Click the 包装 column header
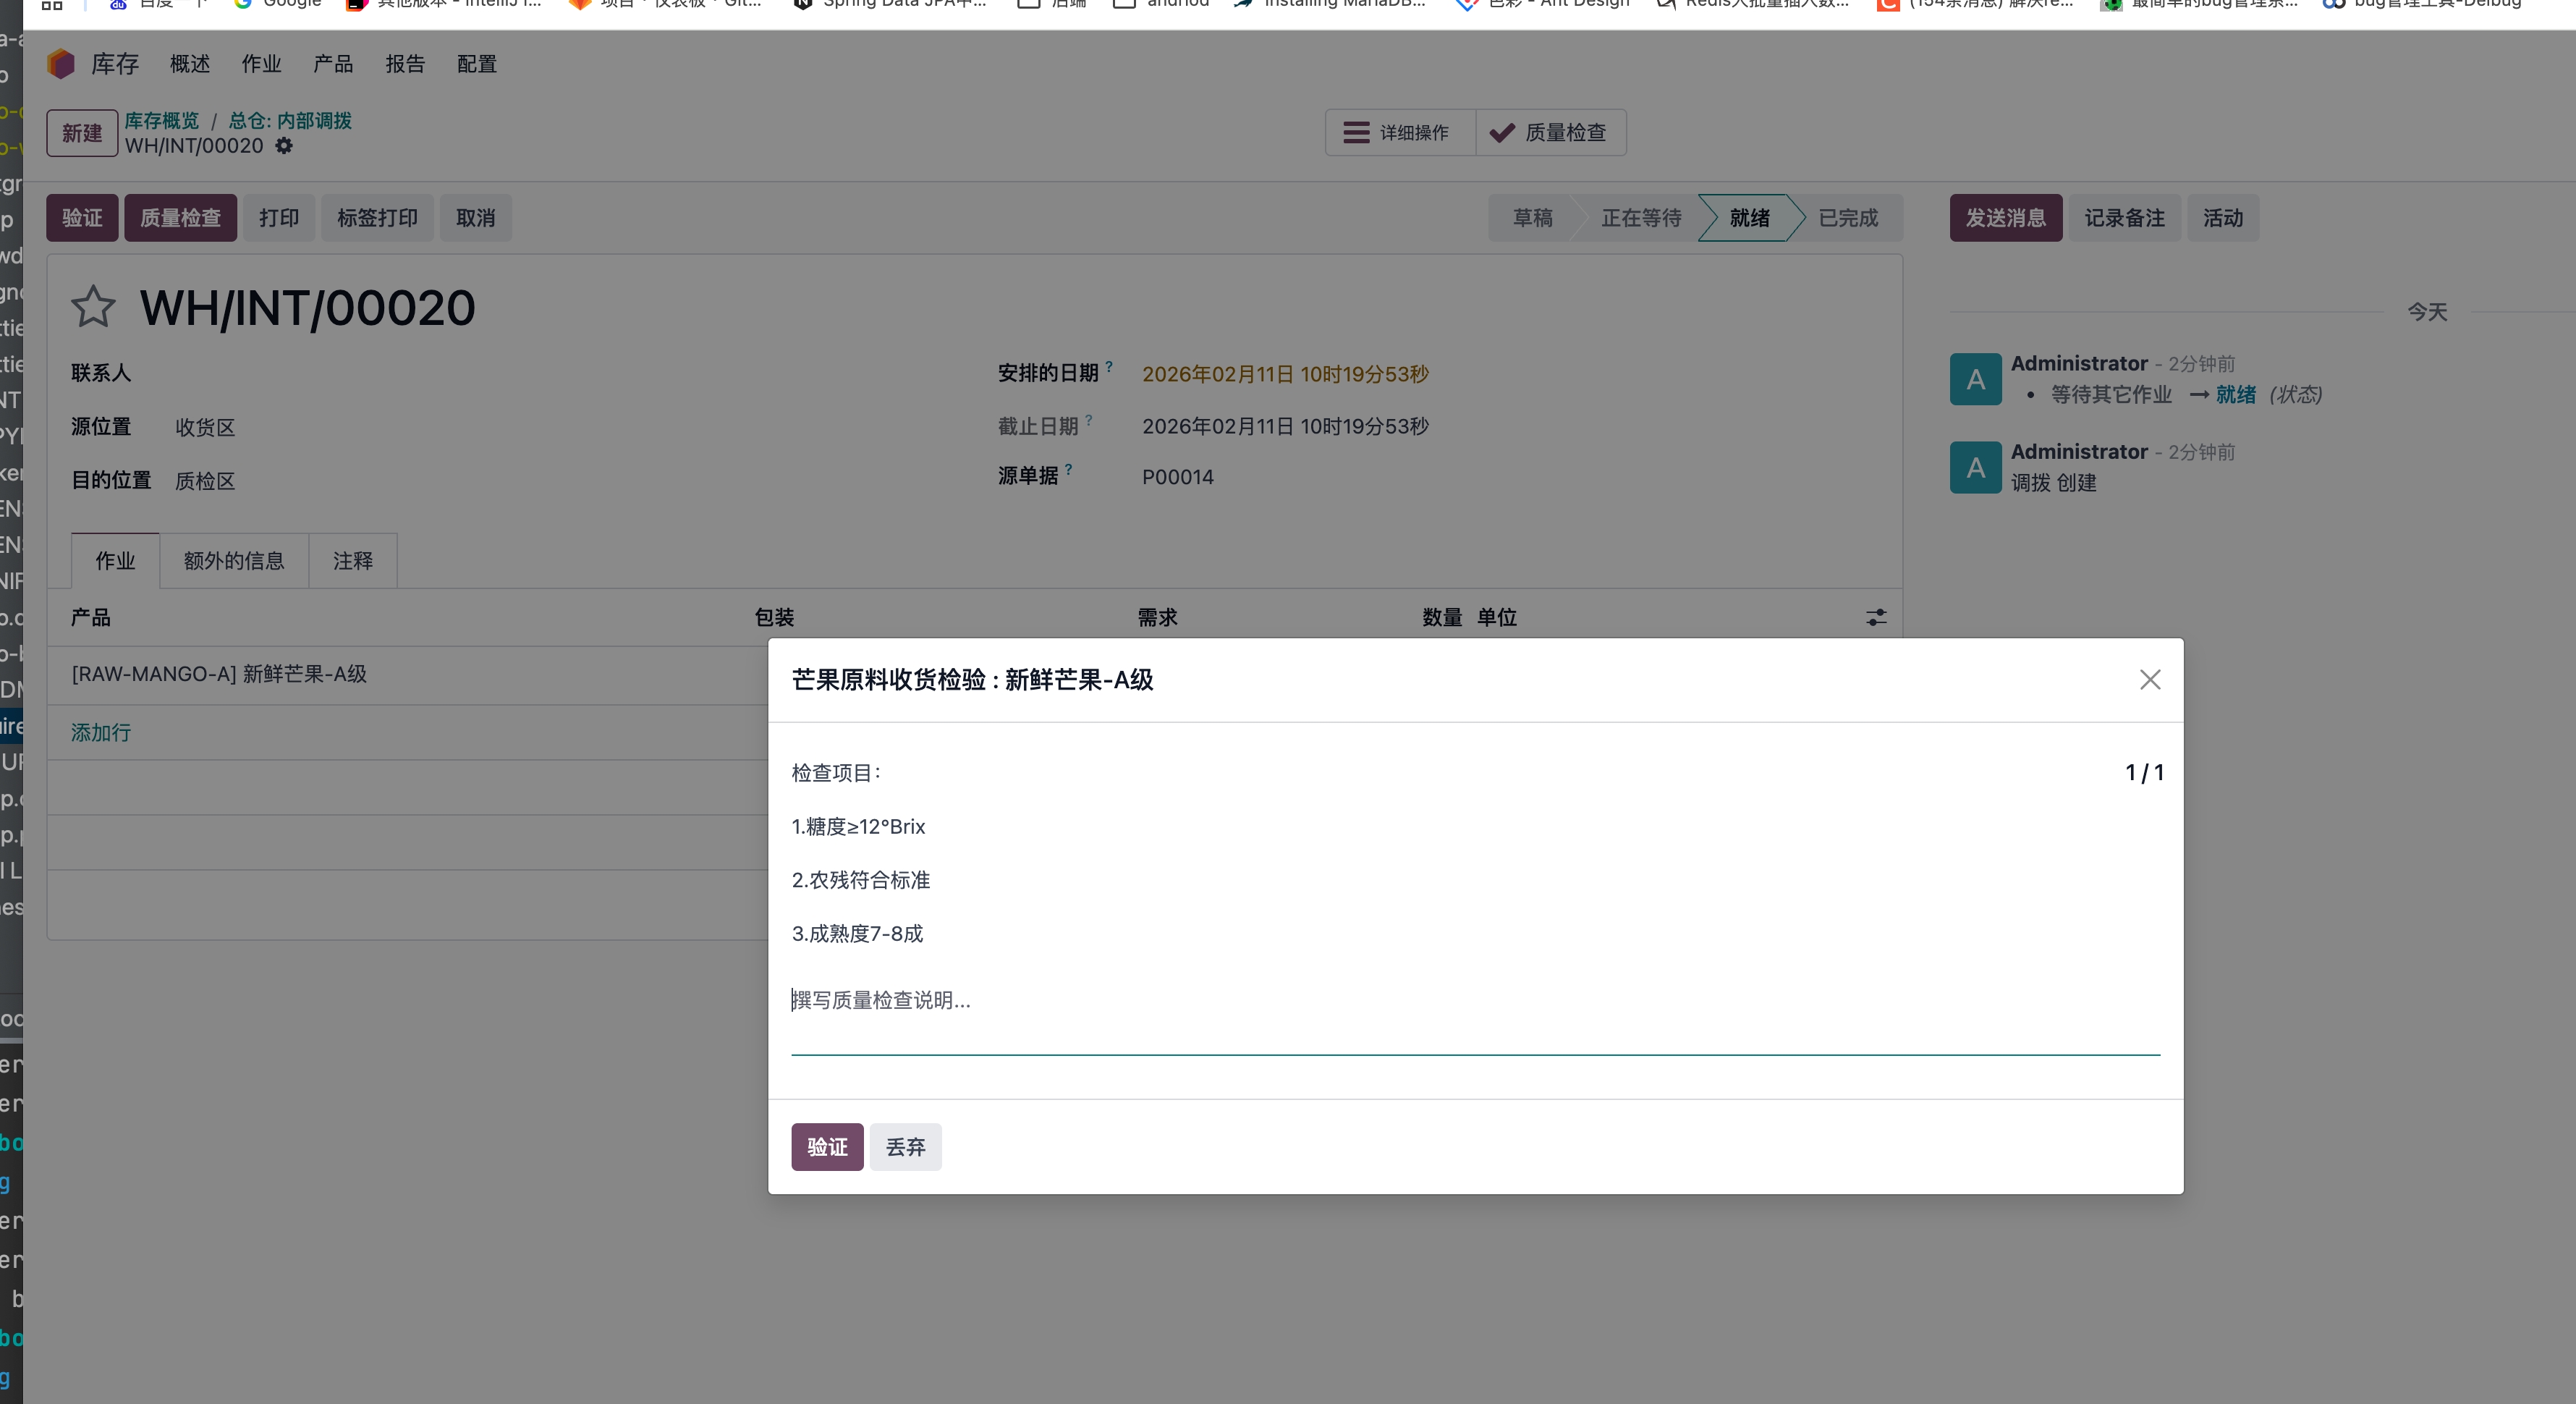 pos(774,617)
